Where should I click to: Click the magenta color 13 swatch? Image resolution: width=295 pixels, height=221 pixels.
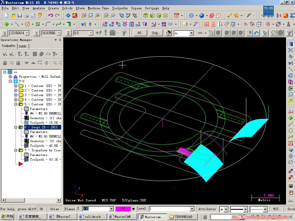coord(123,209)
